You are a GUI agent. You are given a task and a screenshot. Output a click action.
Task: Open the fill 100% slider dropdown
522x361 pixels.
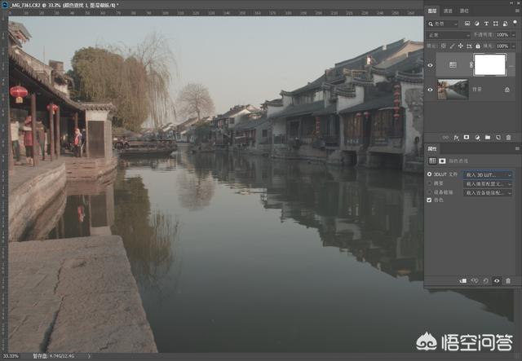click(513, 46)
